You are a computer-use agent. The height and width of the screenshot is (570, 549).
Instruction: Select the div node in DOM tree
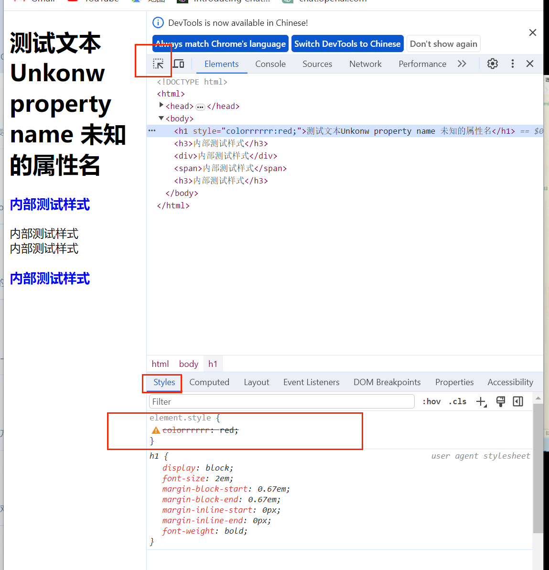click(226, 156)
